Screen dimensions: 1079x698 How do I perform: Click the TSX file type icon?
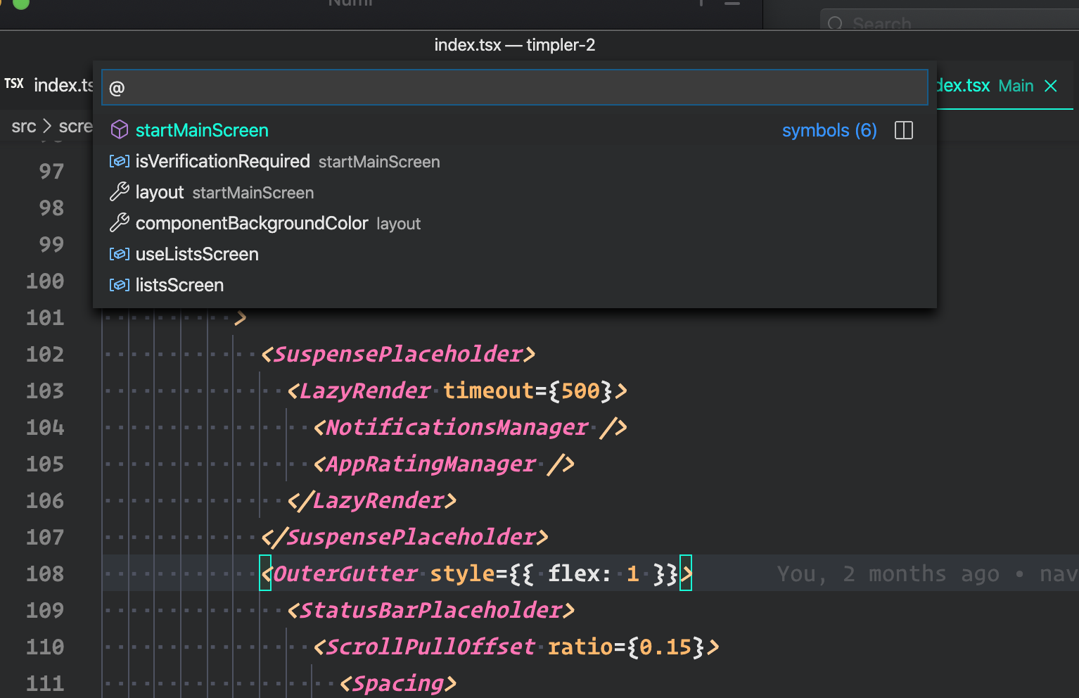(14, 84)
